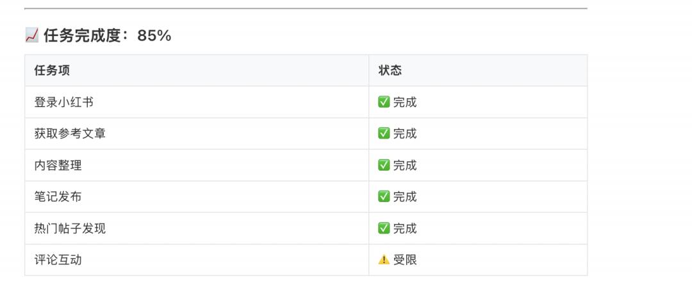Viewport: 692px width, 290px height.
Task: Click the 内容整理 task name
Action: tap(58, 166)
